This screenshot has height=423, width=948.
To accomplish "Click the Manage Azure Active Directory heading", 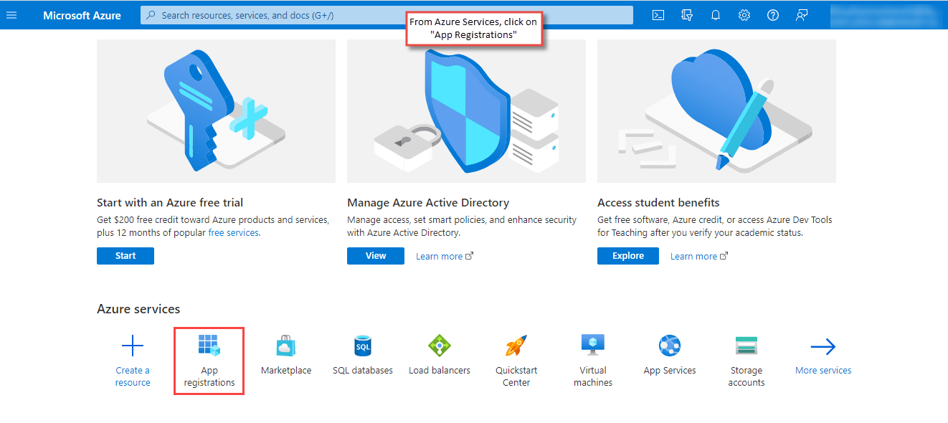I will (x=428, y=203).
